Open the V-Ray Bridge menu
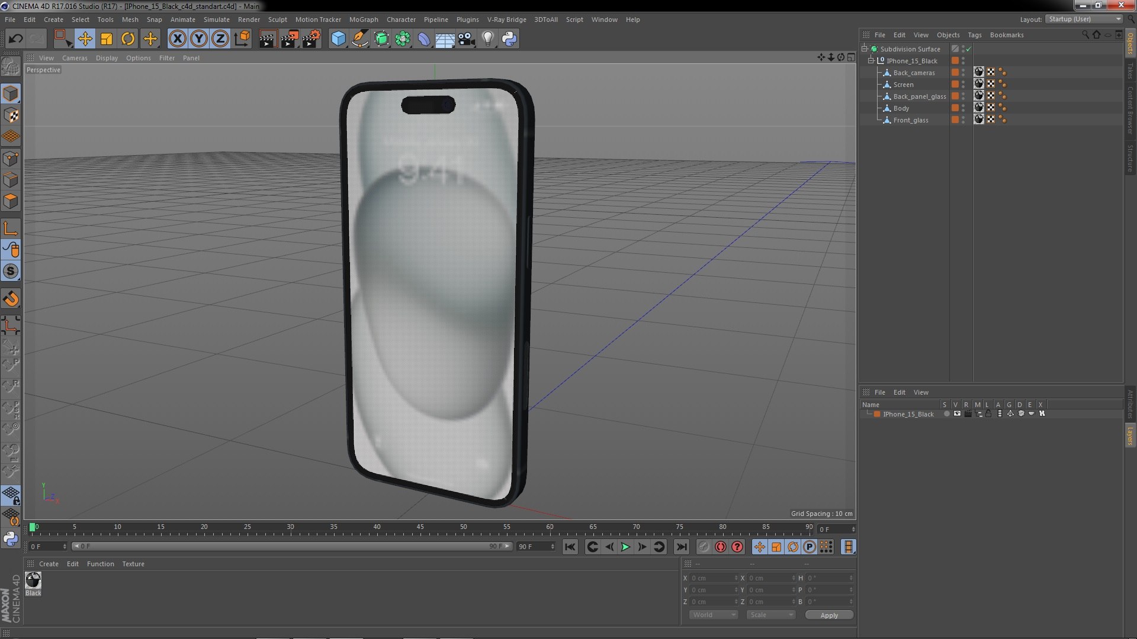 (506, 20)
